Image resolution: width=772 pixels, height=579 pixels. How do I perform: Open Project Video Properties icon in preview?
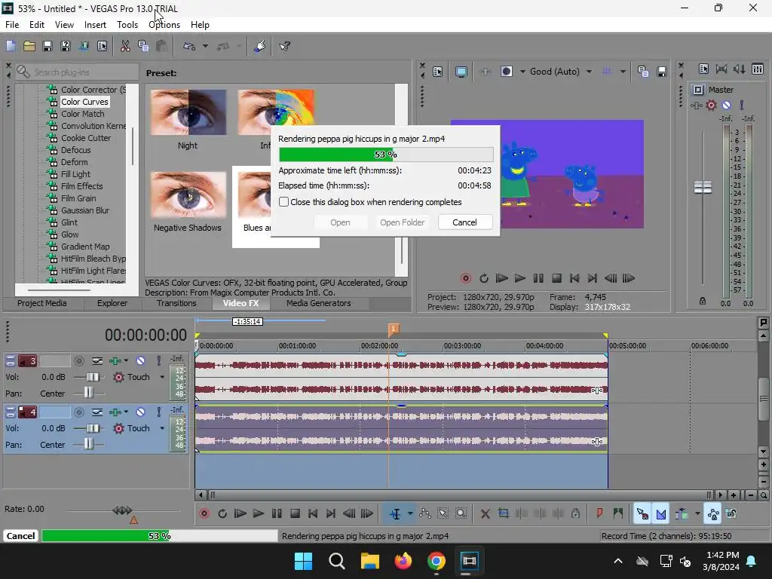tap(438, 72)
